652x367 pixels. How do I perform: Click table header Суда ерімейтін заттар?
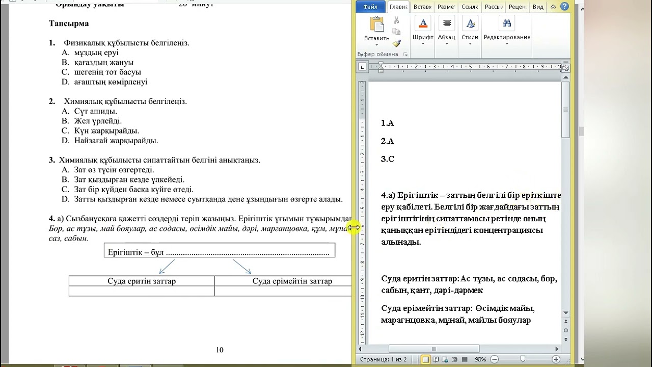pyautogui.click(x=292, y=281)
